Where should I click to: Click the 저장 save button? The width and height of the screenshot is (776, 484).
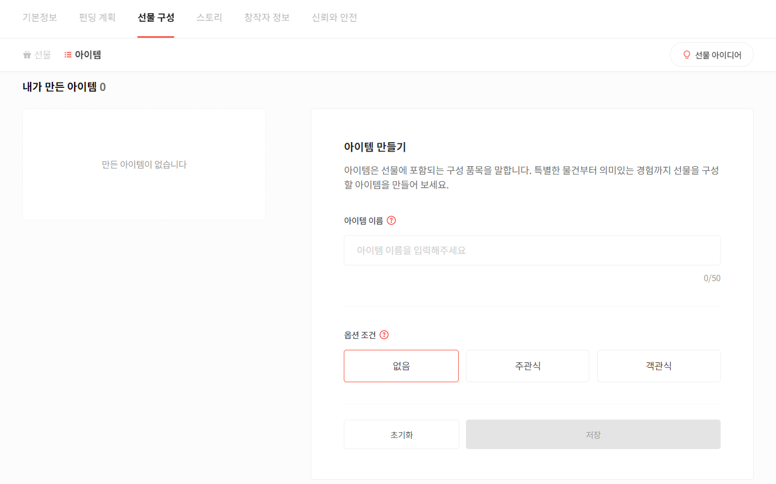[x=593, y=435]
